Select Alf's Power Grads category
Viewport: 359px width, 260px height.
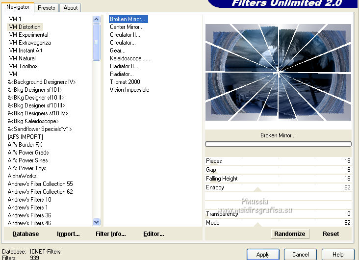pos(28,153)
